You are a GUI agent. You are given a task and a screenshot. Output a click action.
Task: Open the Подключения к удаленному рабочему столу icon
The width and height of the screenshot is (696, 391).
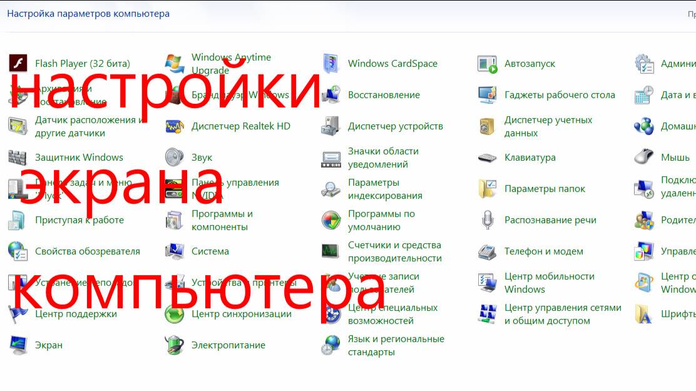[x=644, y=189]
